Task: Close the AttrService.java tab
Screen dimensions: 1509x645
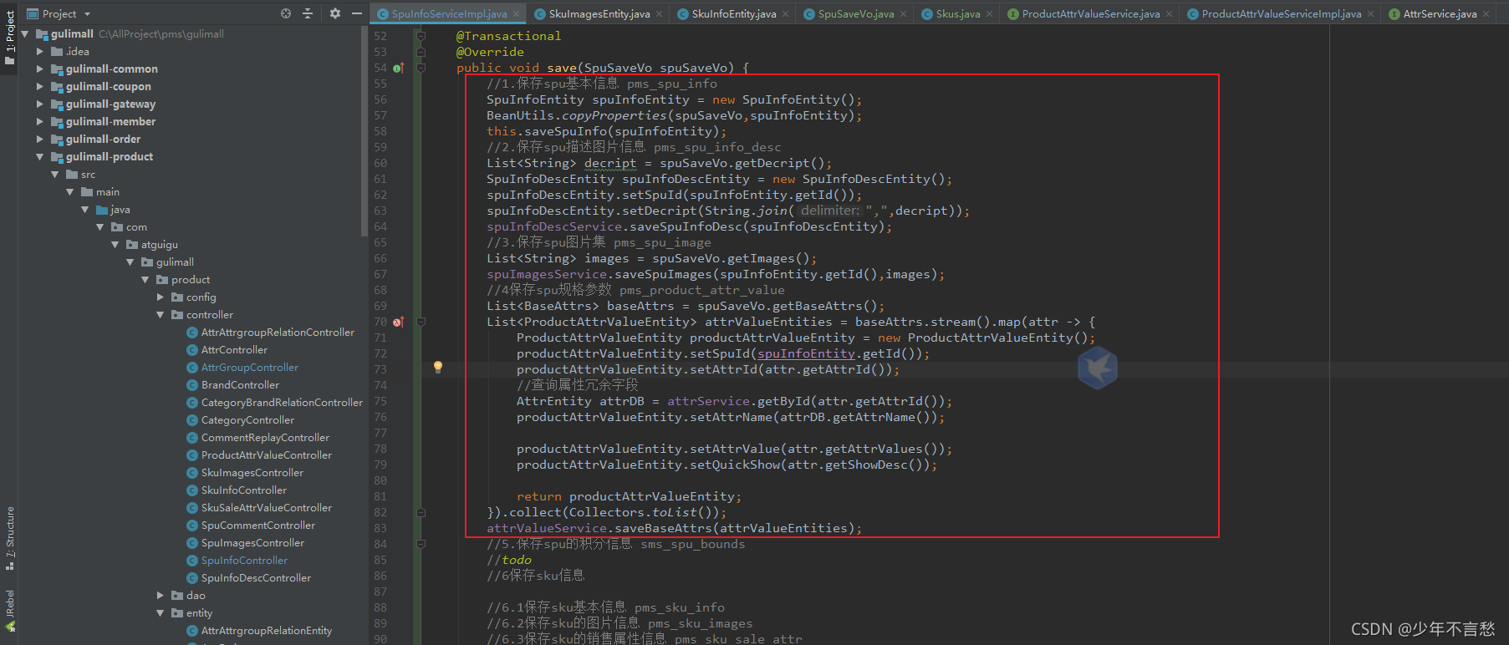Action: pyautogui.click(x=1486, y=13)
